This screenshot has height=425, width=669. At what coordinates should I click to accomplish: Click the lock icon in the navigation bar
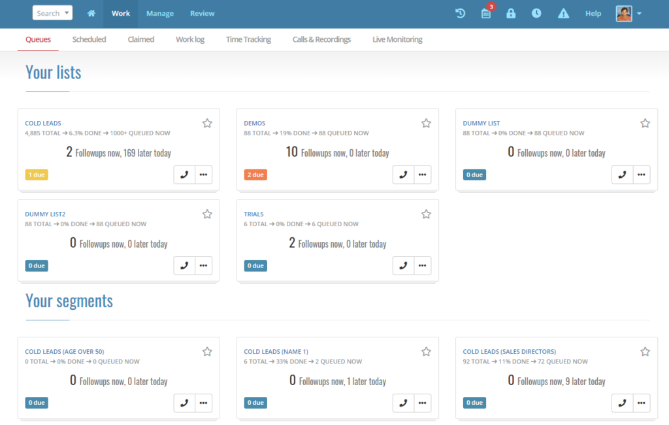pos(511,13)
